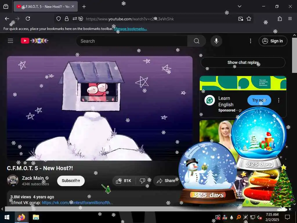Open Firefox View (recent browsing) icon
The width and height of the screenshot is (297, 223).
click(6, 6)
